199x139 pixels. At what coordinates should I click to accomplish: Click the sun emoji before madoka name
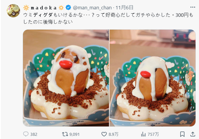[x=26, y=8]
